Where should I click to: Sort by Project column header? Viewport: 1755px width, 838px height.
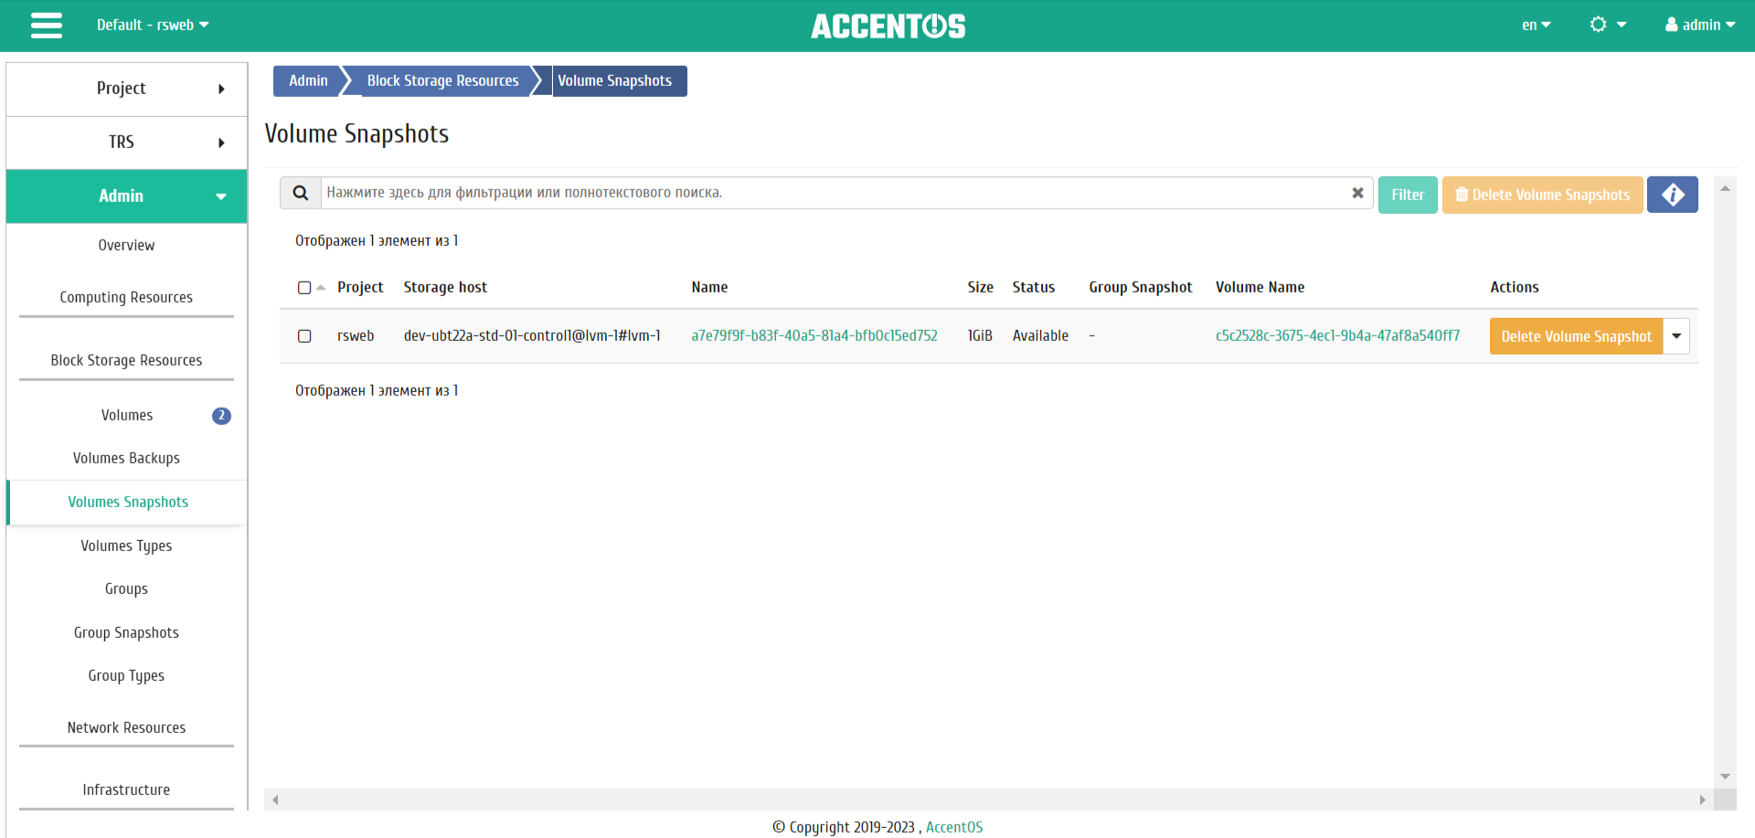tap(360, 287)
